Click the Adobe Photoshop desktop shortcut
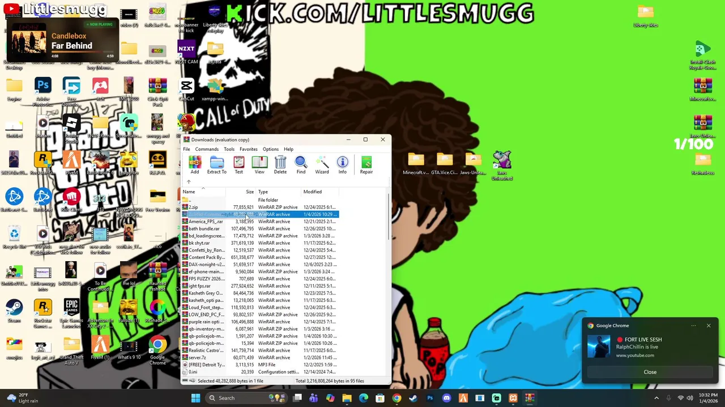This screenshot has width=725, height=407. point(43,92)
